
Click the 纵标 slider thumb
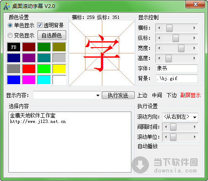click(176, 38)
